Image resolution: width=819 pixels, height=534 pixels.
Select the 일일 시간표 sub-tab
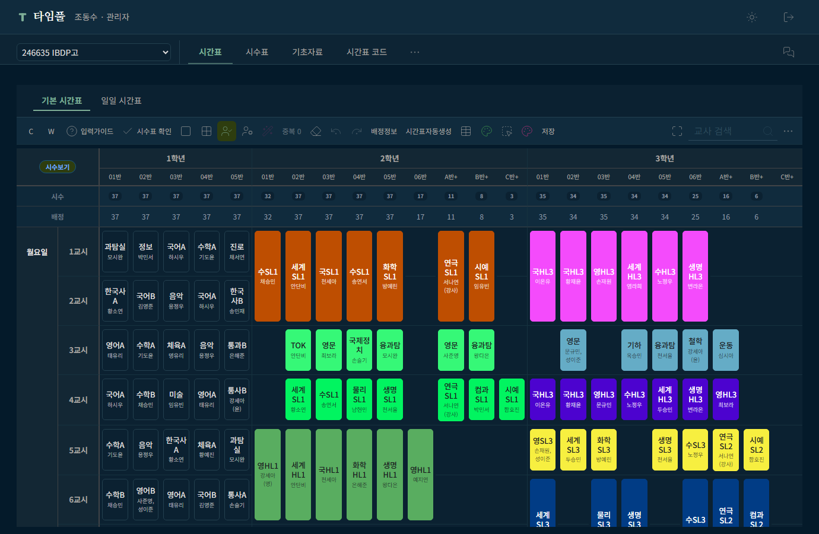click(121, 101)
